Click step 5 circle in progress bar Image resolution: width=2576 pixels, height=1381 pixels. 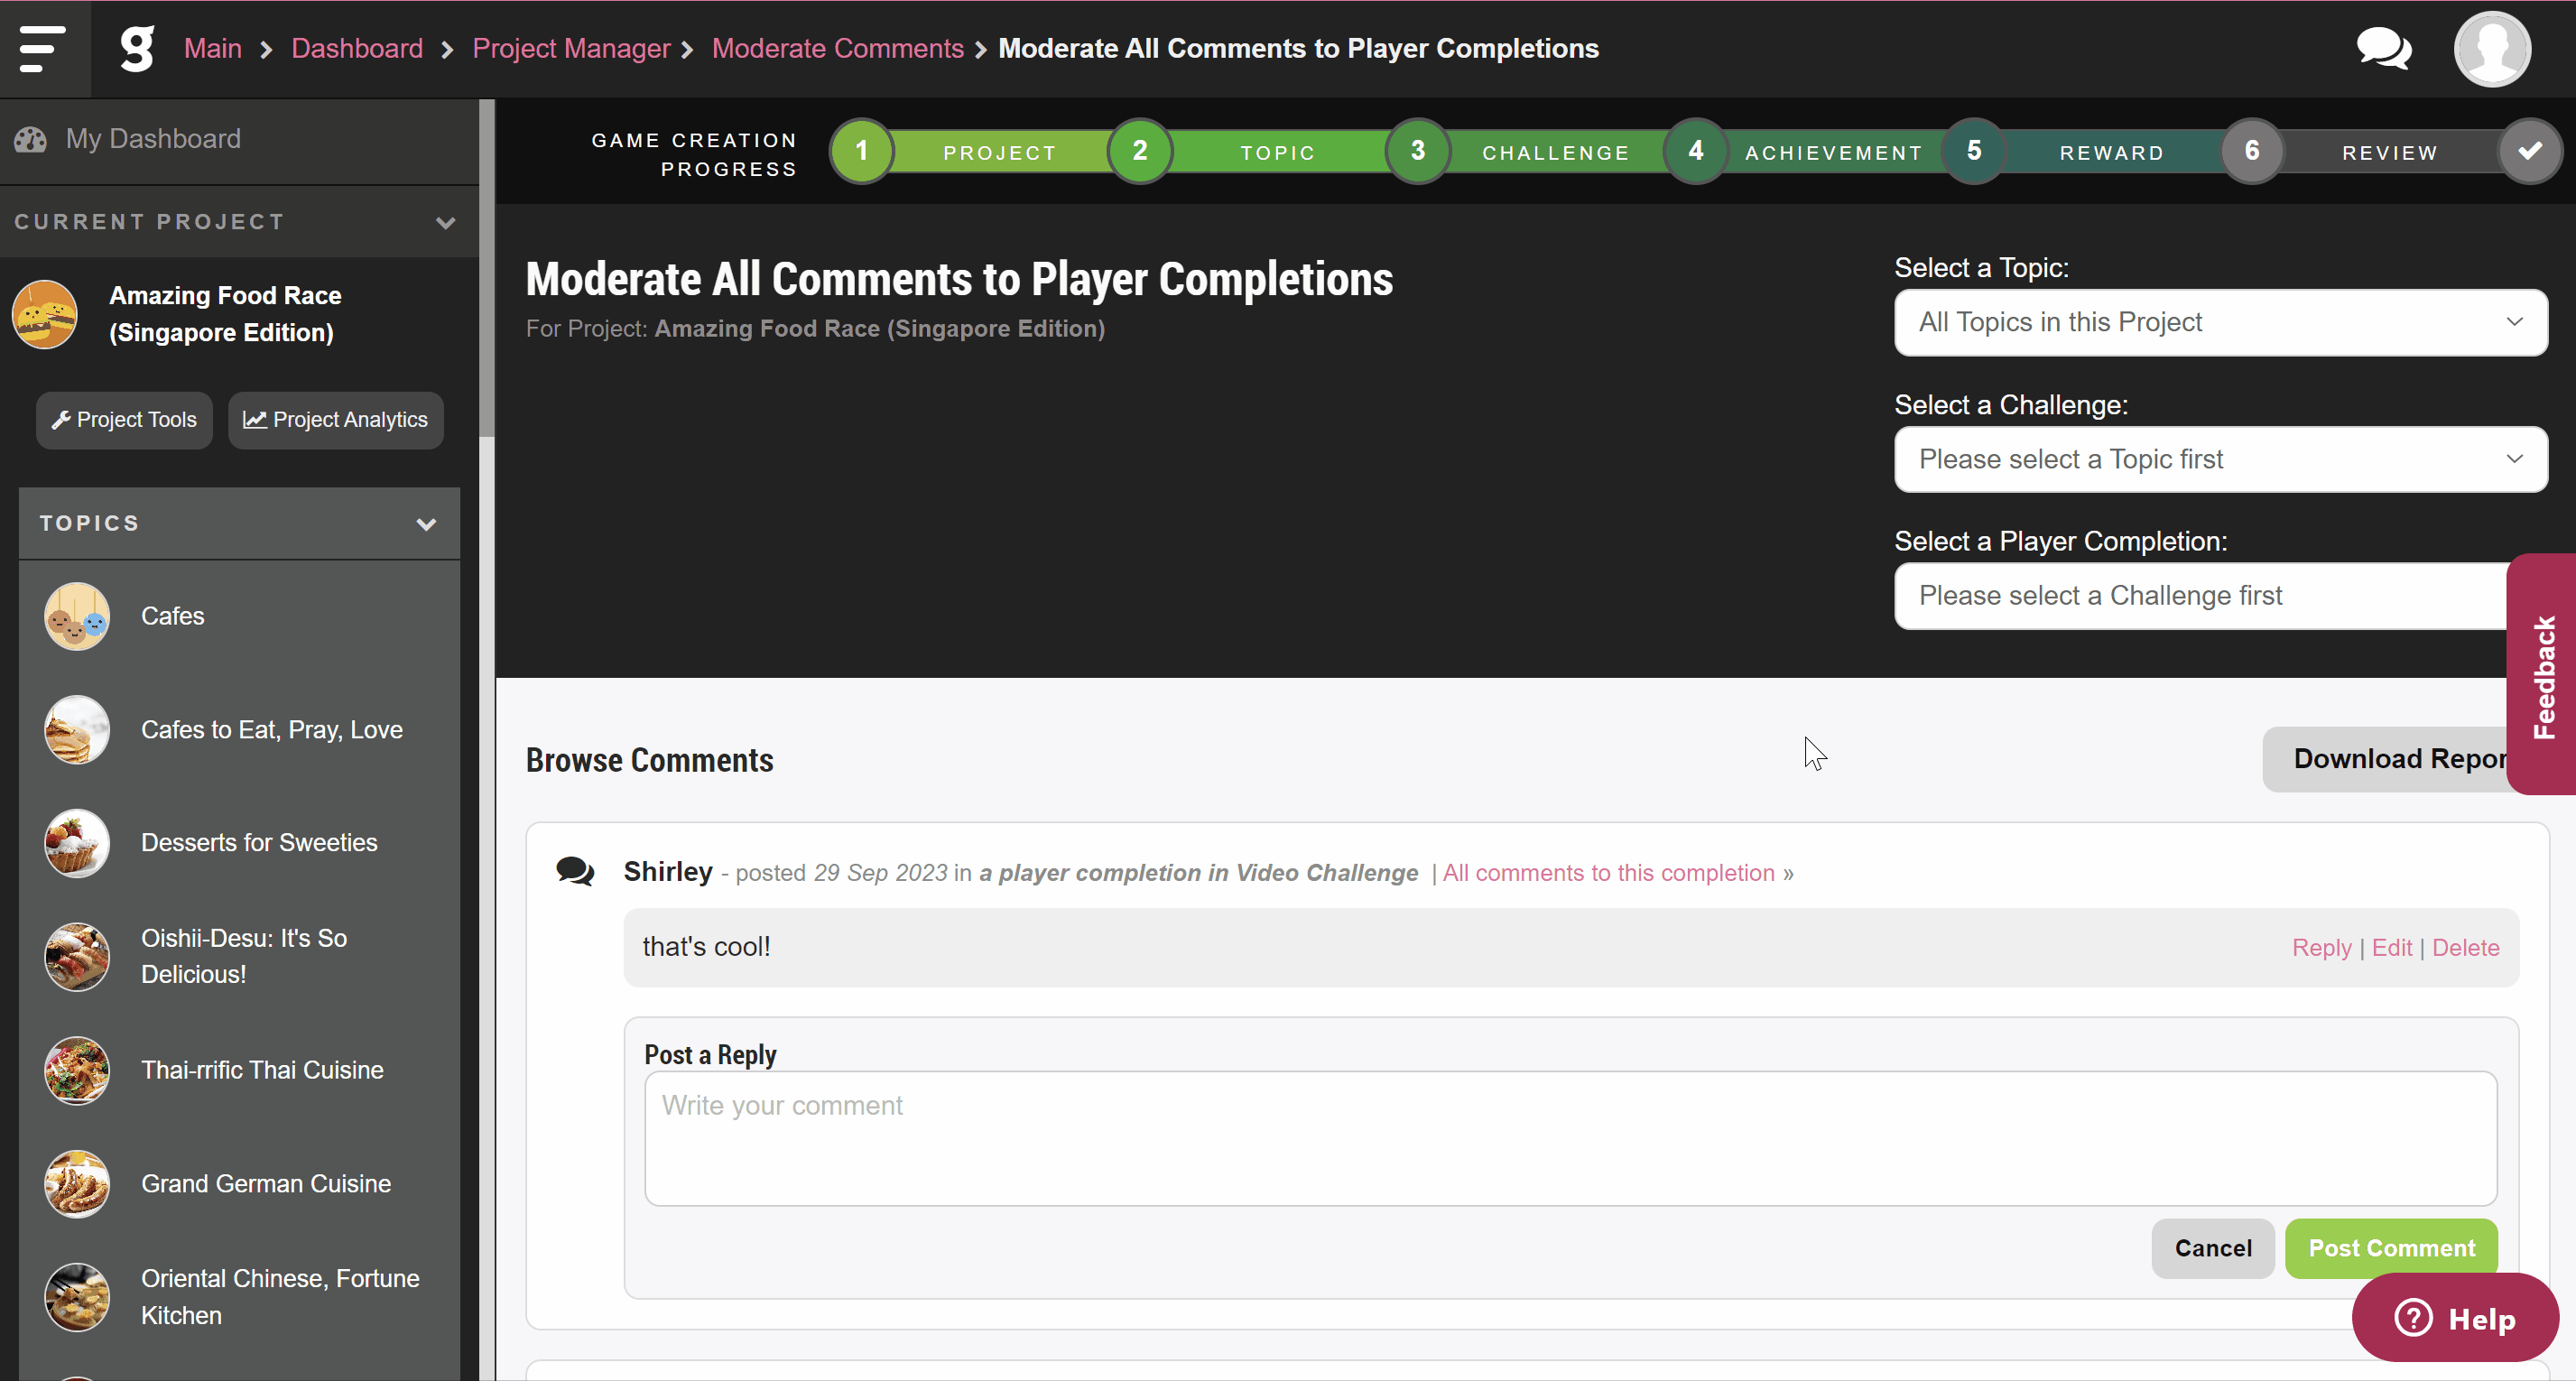point(1973,151)
